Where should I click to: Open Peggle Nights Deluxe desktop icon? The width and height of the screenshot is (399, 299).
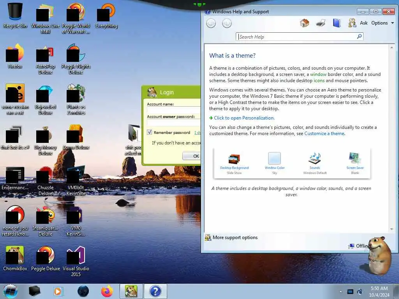point(76,59)
